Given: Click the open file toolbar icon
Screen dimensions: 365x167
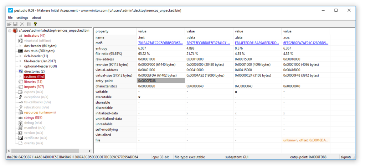Looking at the screenshot, I should (9, 24).
